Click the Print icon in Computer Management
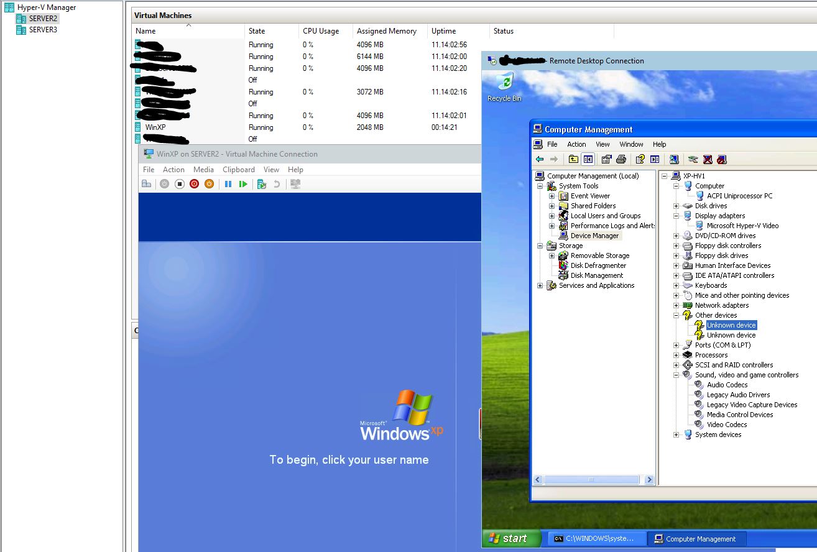Screen dimensions: 817x552 [620, 160]
